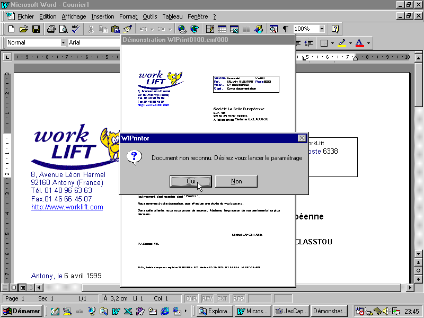Click the Copy icon in Word toolbar
Image resolution: width=424 pixels, height=318 pixels.
(103, 29)
